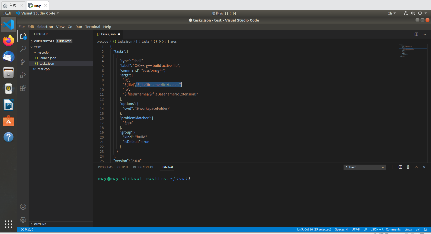Screen dimensions: 431x234
Task: Open notifications bell in status bar
Action: [425, 229]
